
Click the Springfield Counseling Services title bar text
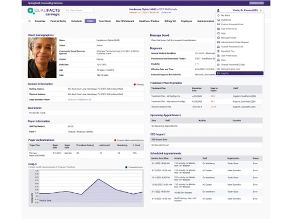point(46,3)
